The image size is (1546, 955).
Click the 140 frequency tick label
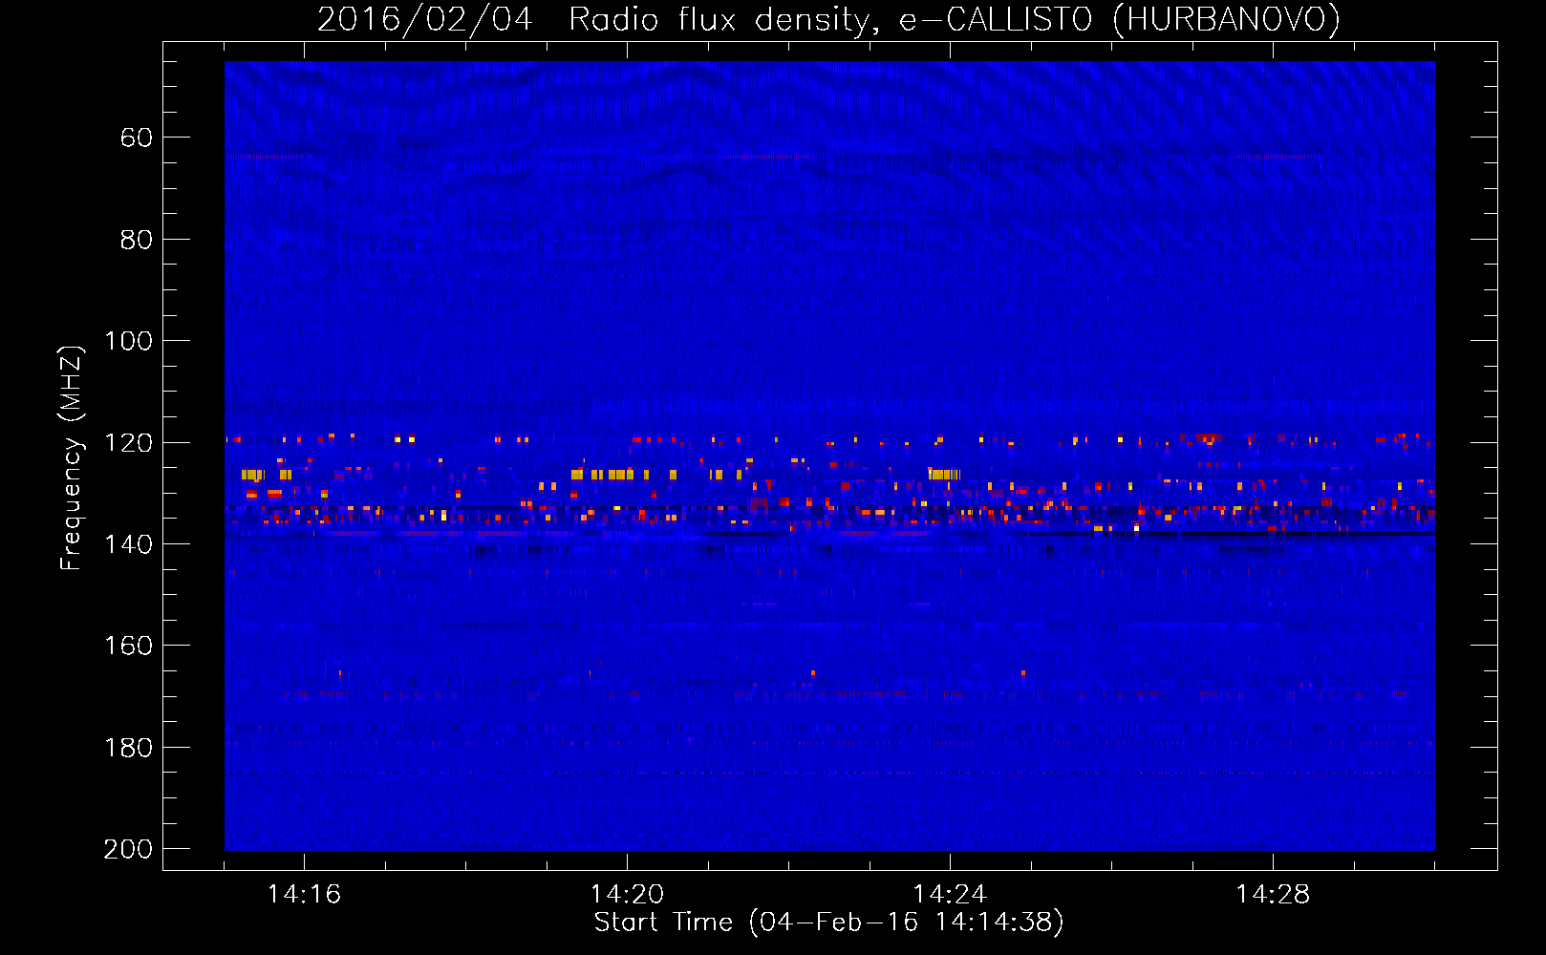point(129,544)
